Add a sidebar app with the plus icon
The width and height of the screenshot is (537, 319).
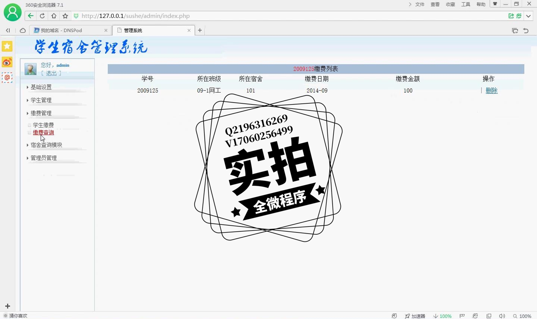[x=7, y=306]
